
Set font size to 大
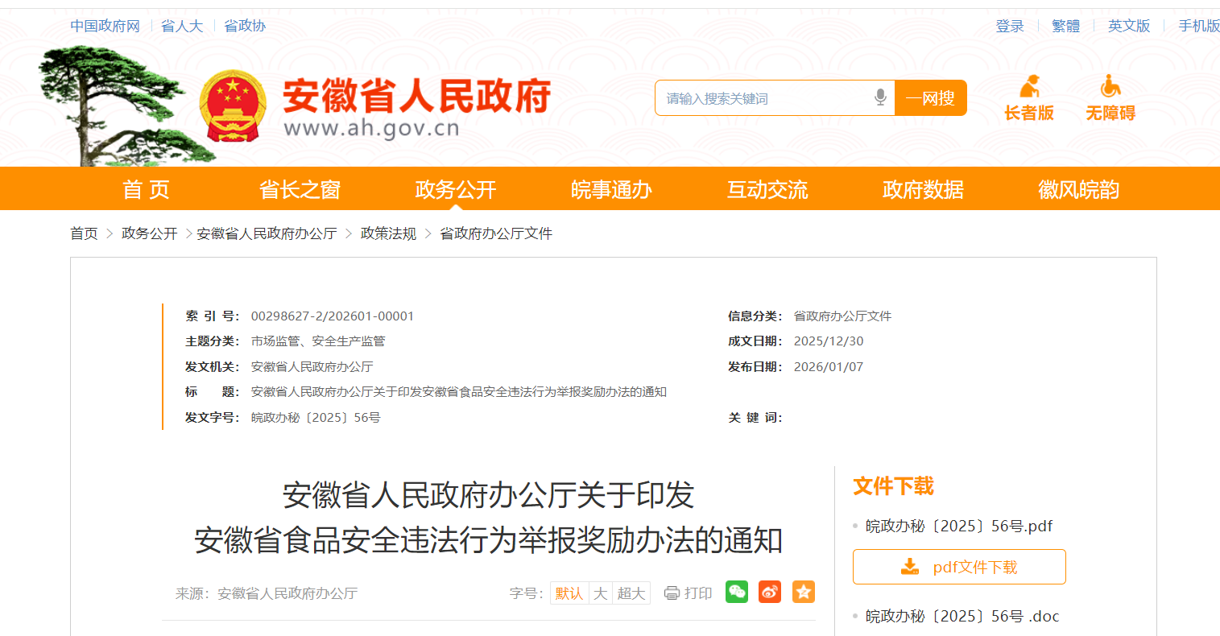pos(600,593)
